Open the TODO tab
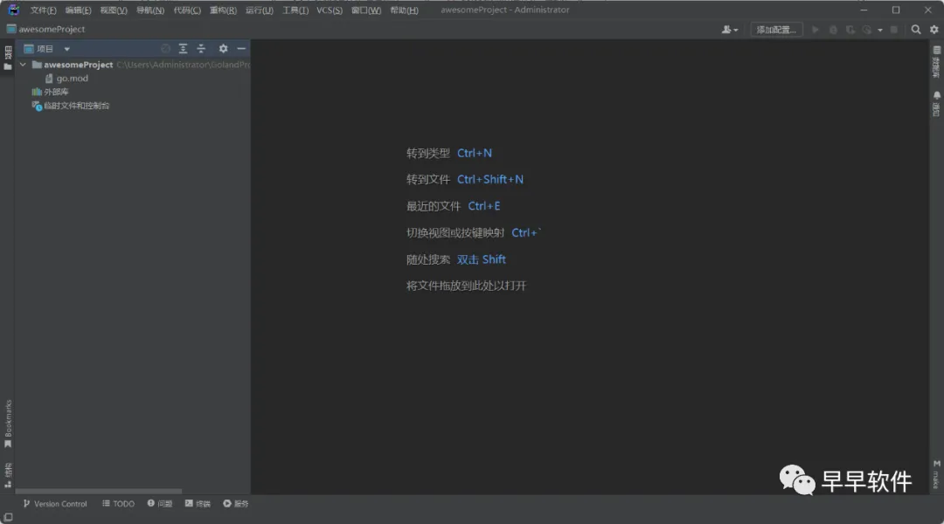 (x=119, y=504)
